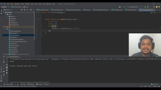The width and height of the screenshot is (161, 90).
Task: Open the Refactor menu
Action: 27,4
